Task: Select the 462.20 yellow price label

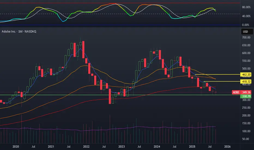Action: (246, 75)
